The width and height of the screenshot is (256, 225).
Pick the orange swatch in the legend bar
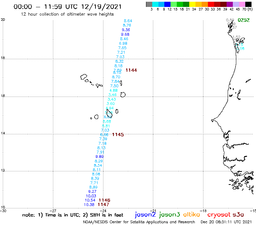[205, 4]
